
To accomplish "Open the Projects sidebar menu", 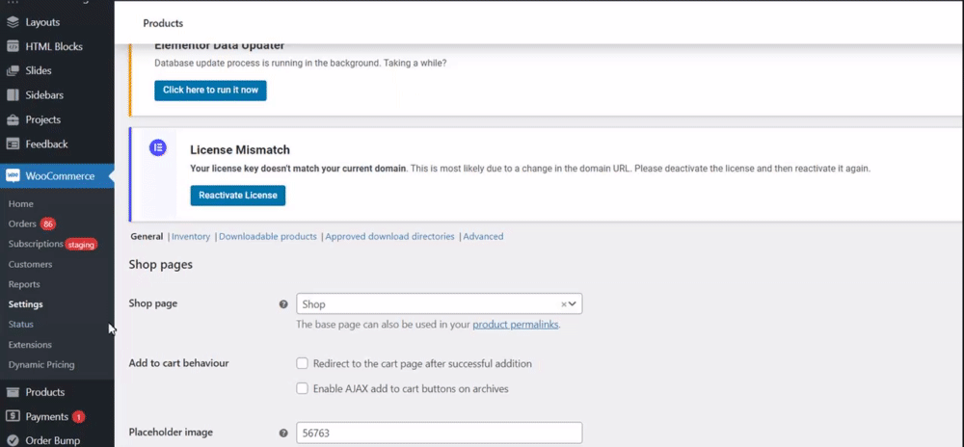I will 43,119.
